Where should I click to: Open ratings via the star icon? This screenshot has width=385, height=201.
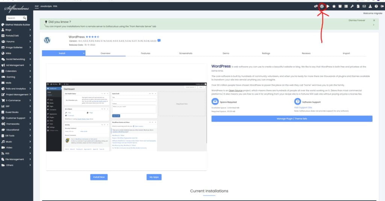(334, 6)
